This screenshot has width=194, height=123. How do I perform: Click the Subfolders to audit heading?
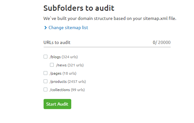click(x=79, y=8)
